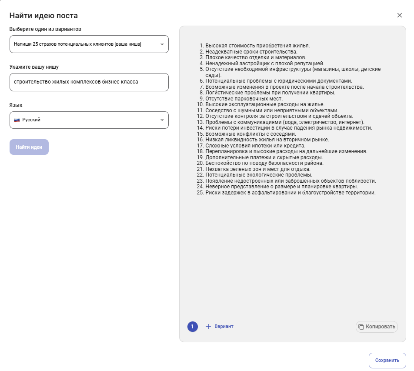Add a new variant via the "Вариант" link

224,327
